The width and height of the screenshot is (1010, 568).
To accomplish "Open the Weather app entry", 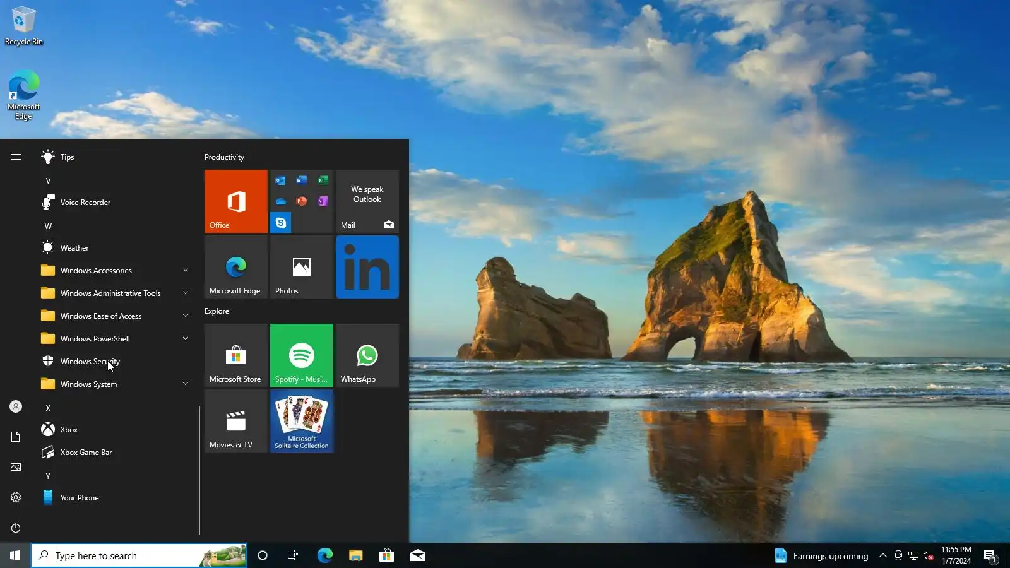I will click(115, 248).
